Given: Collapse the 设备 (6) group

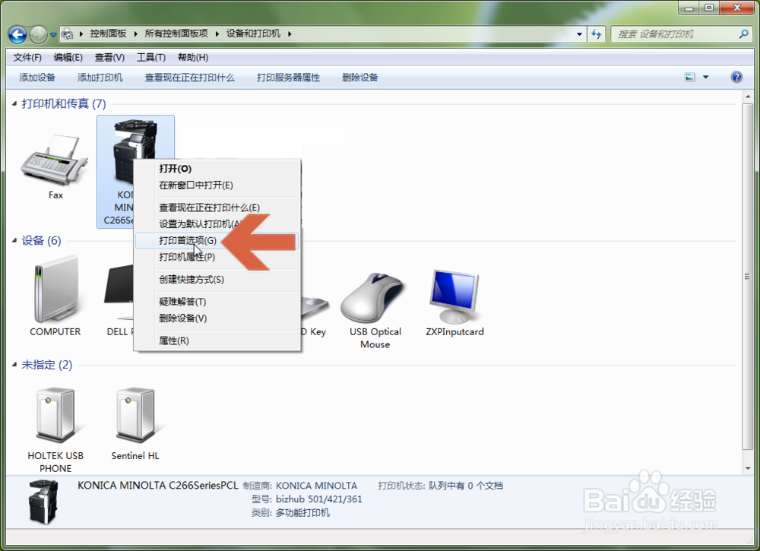Looking at the screenshot, I should [x=14, y=240].
